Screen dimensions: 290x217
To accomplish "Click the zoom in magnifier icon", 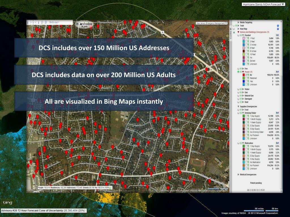I will (x=46, y=22).
